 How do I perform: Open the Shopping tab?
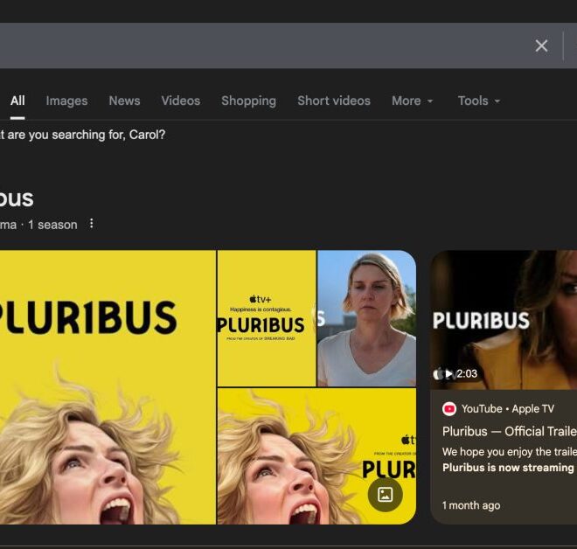click(249, 101)
